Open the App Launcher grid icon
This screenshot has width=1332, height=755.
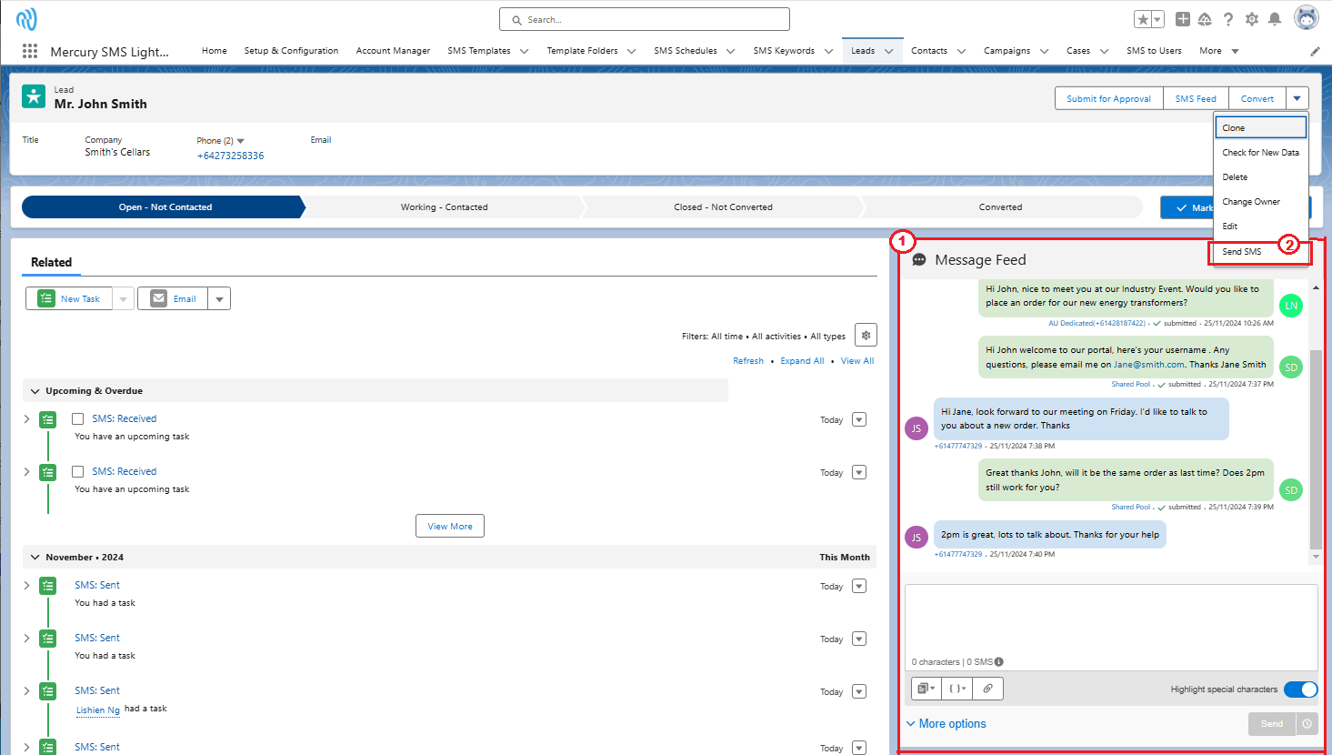30,51
